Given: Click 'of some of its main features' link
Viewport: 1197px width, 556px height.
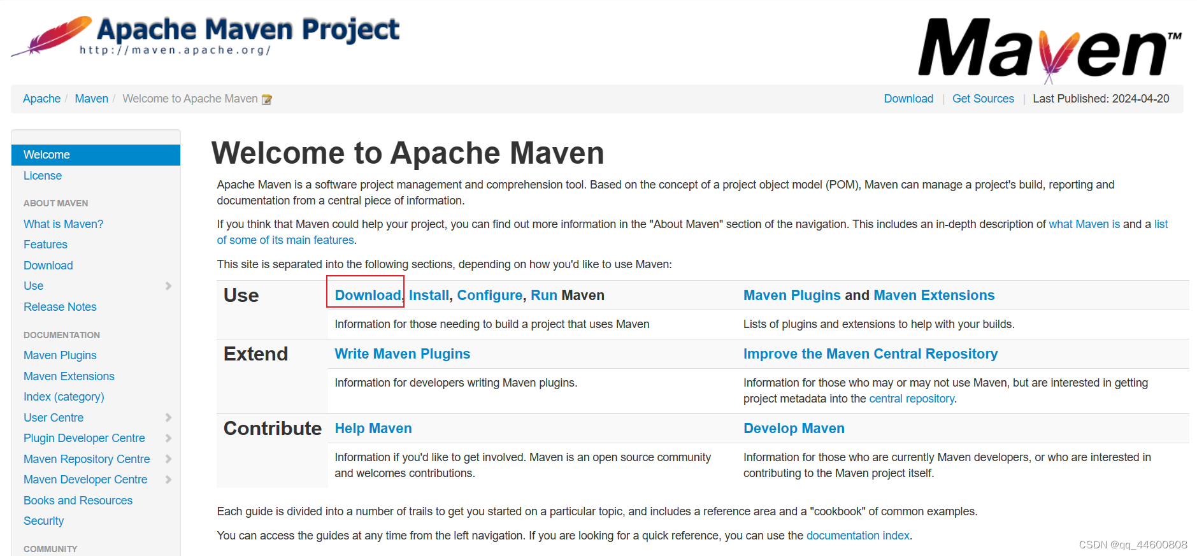Looking at the screenshot, I should [285, 240].
